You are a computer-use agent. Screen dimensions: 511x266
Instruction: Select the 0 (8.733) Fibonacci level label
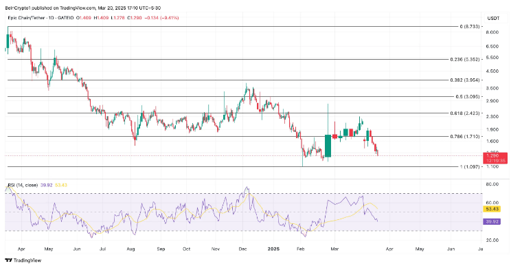(x=470, y=26)
